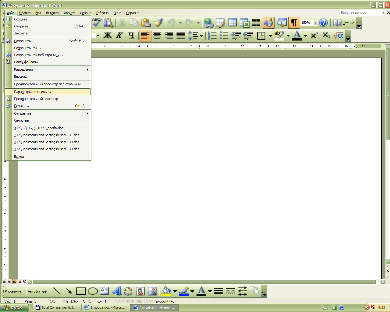This screenshot has width=390, height=312.
Task: Click Печать in the File menu
Action: pyautogui.click(x=48, y=106)
